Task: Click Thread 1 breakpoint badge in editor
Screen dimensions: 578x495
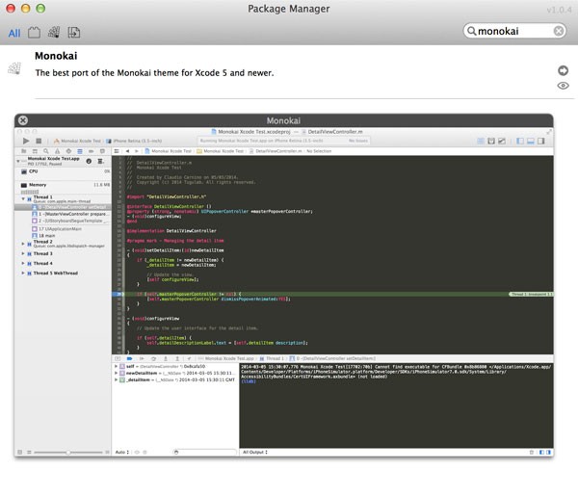Action: pyautogui.click(x=531, y=294)
